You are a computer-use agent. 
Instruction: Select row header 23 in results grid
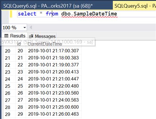(9, 72)
